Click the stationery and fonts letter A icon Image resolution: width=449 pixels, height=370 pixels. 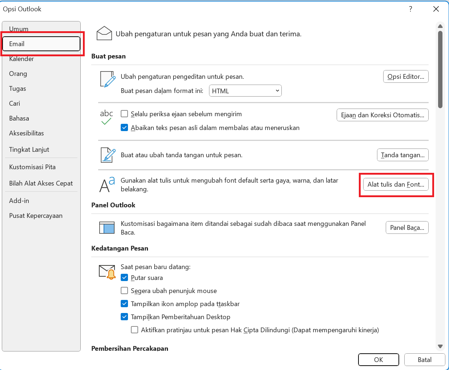tap(107, 184)
